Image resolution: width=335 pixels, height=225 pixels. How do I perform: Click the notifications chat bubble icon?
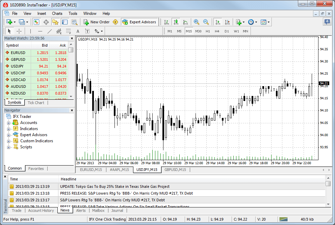click(327, 22)
